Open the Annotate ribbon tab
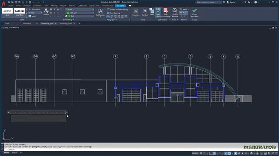Screen dimensions: 279x156 tap(27, 6)
